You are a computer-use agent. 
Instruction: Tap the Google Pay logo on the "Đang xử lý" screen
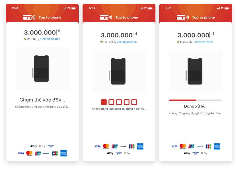[x=204, y=153]
